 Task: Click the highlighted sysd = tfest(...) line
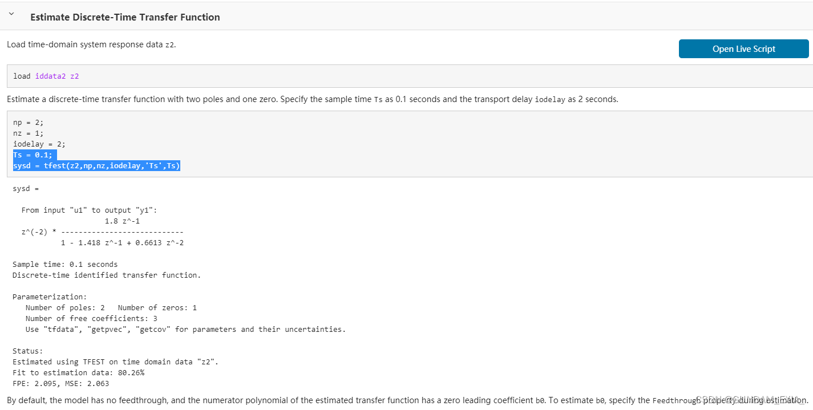pos(96,165)
